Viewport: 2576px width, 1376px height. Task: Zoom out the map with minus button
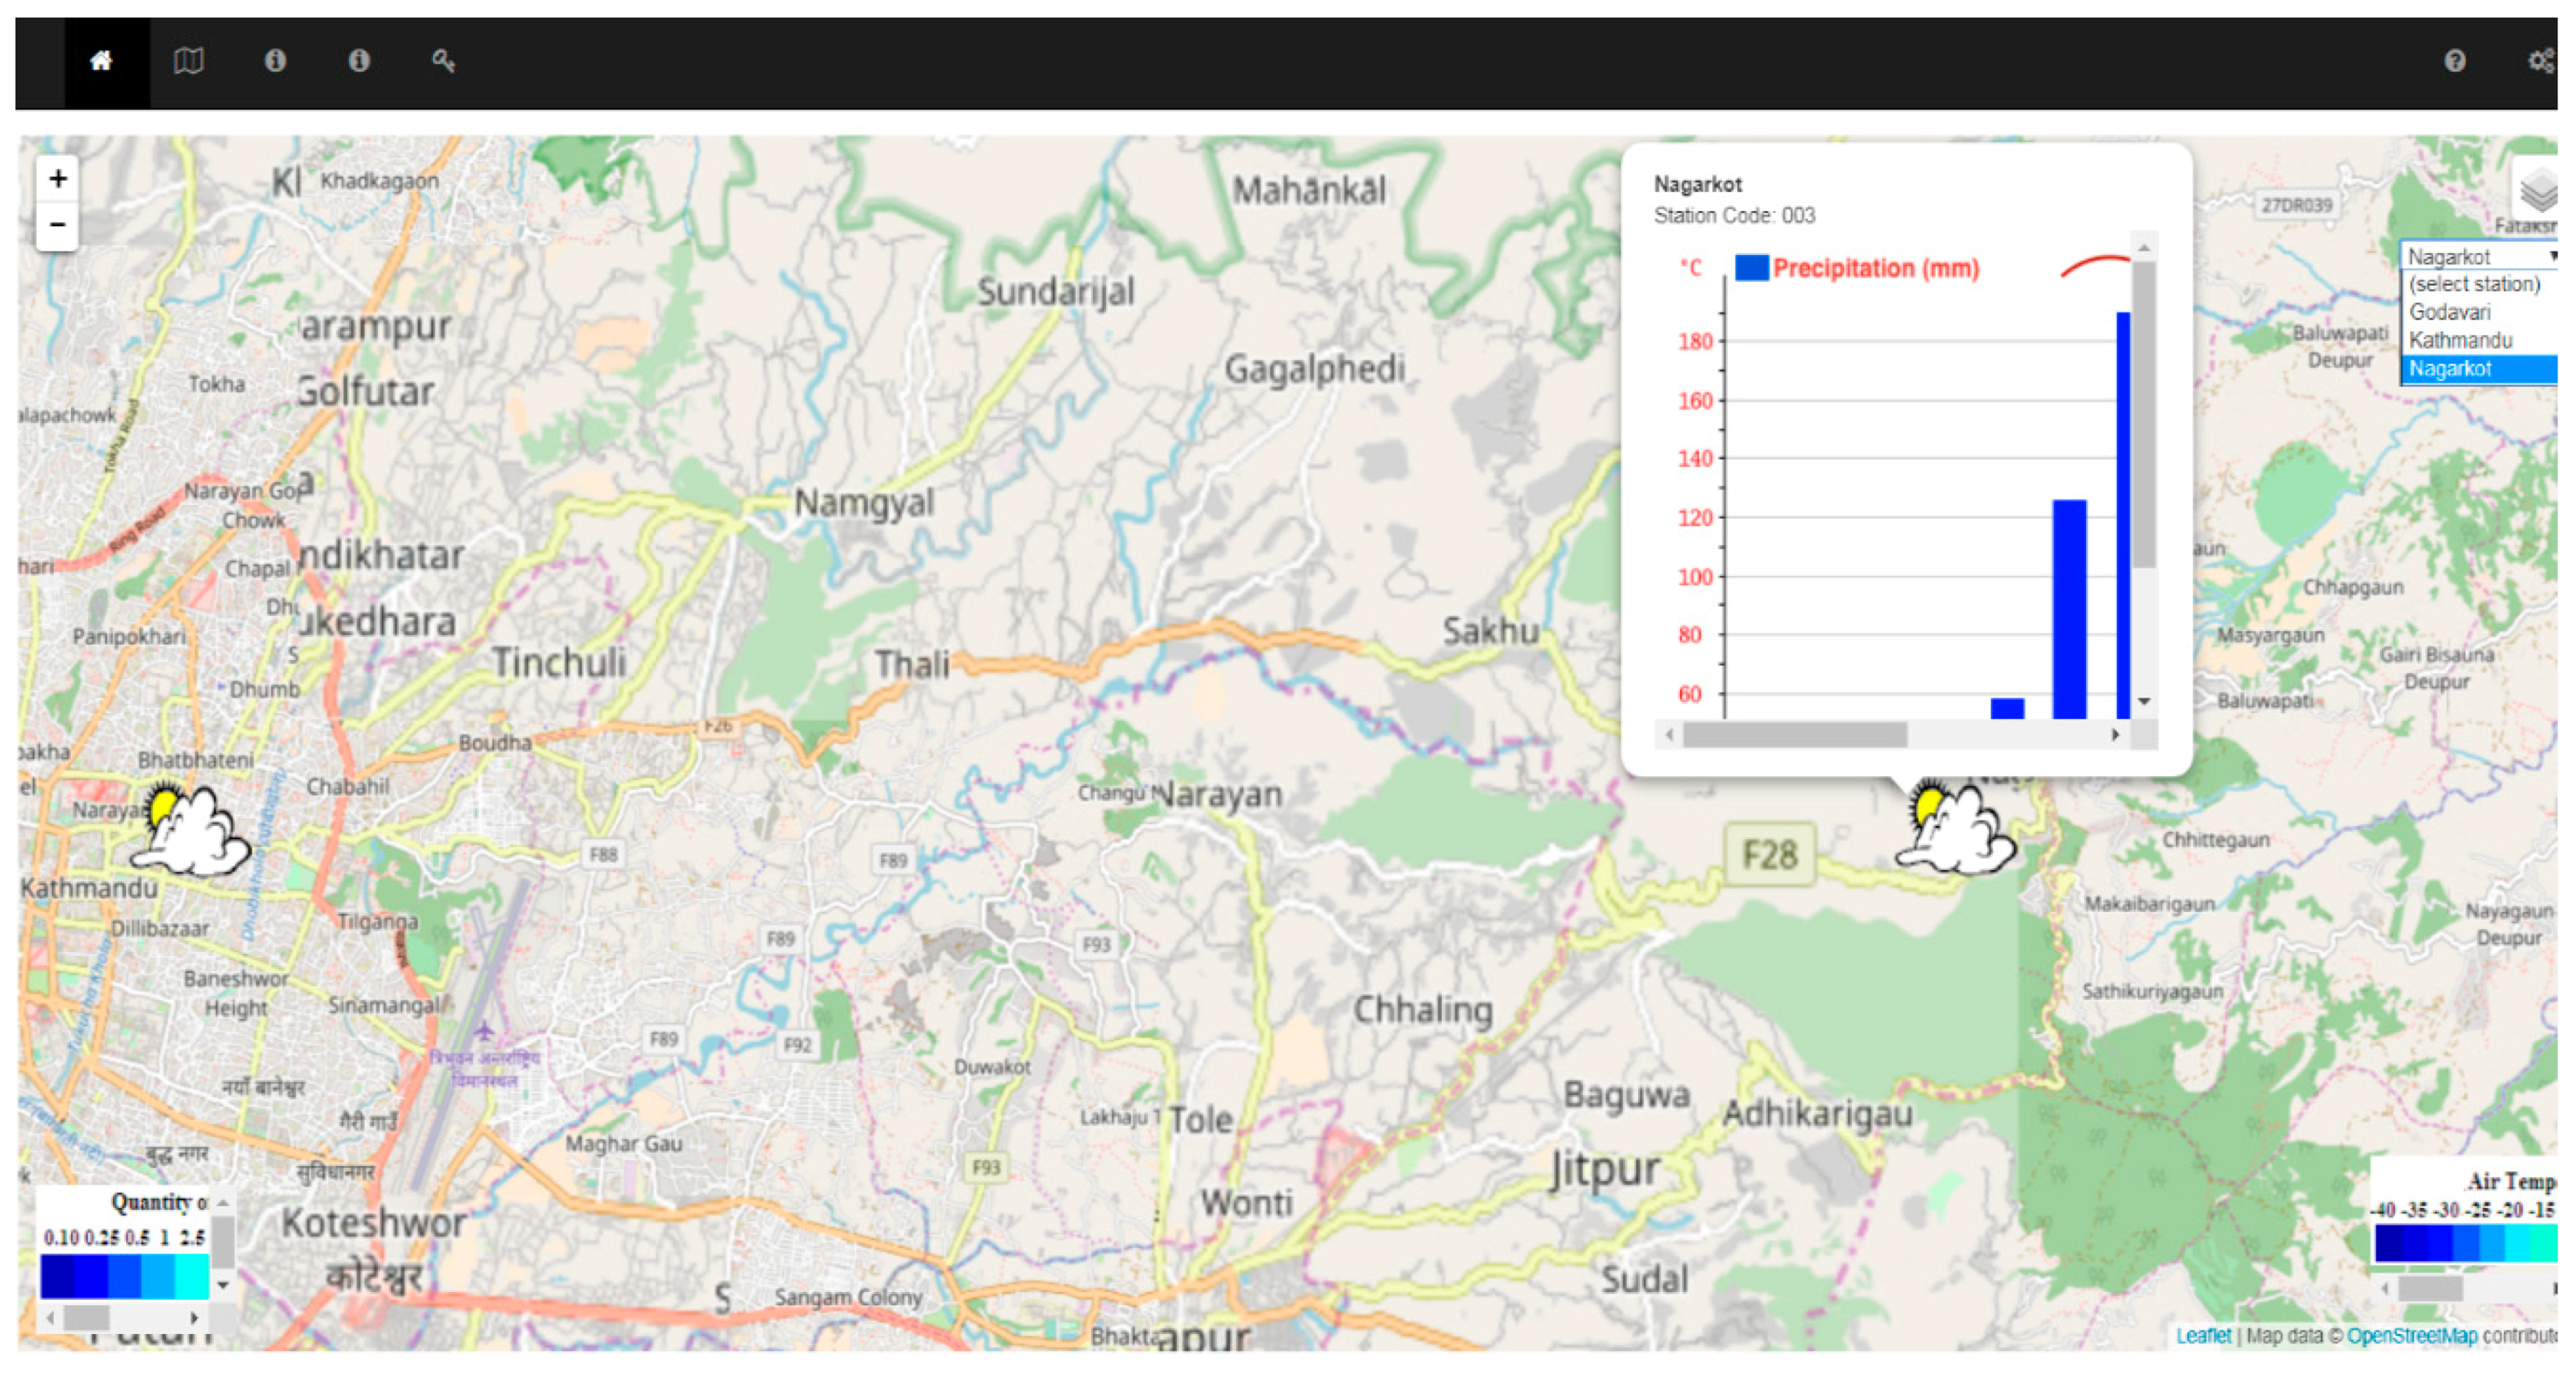(58, 225)
